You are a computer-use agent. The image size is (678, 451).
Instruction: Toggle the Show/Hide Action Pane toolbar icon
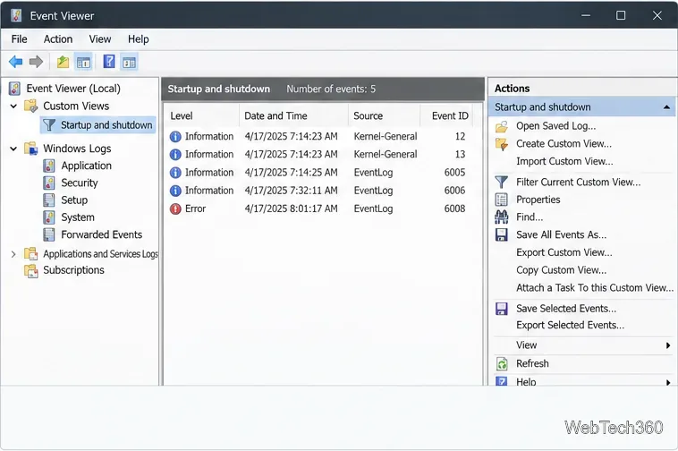click(129, 63)
